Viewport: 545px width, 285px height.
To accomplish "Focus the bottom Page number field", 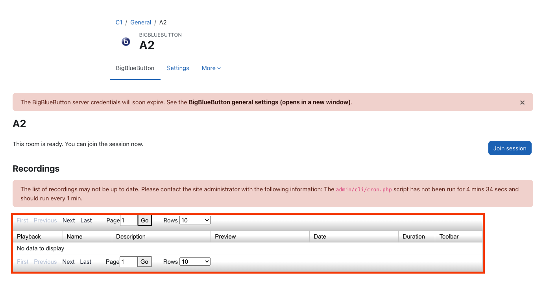I will tap(128, 262).
